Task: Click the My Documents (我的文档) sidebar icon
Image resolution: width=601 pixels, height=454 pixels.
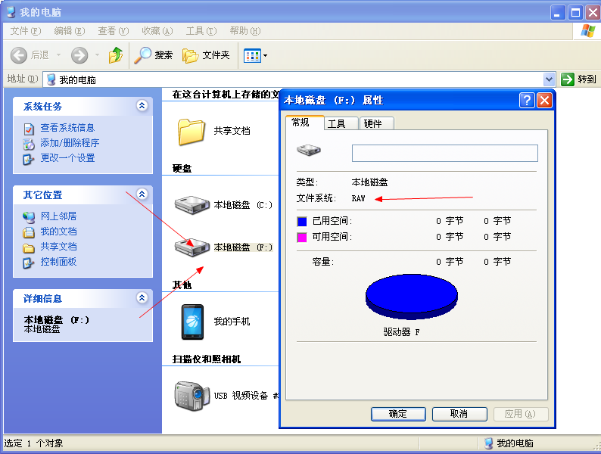Action: click(29, 232)
